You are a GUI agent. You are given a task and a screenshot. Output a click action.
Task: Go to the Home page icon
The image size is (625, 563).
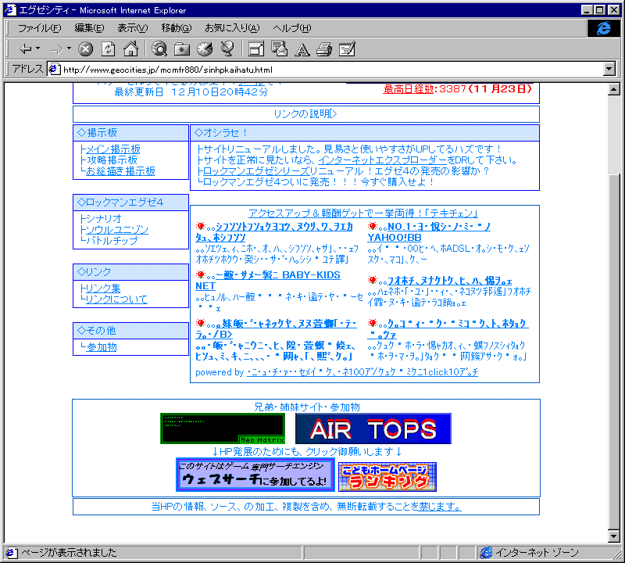130,49
